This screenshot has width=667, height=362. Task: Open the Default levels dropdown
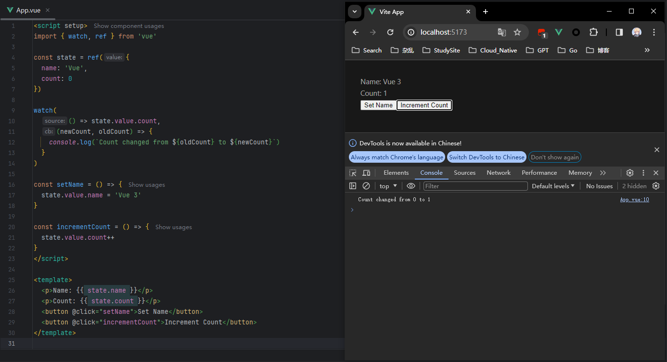click(553, 186)
